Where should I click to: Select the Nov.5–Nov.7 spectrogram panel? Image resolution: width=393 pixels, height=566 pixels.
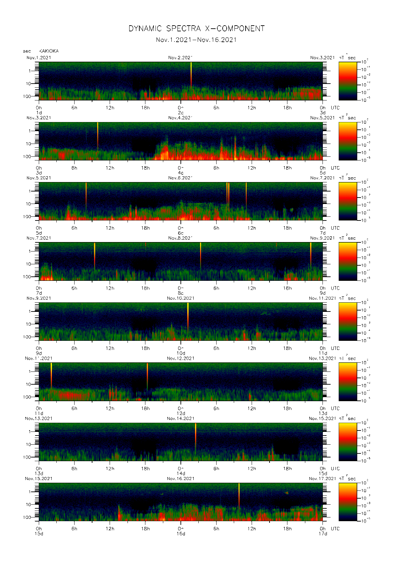181,201
